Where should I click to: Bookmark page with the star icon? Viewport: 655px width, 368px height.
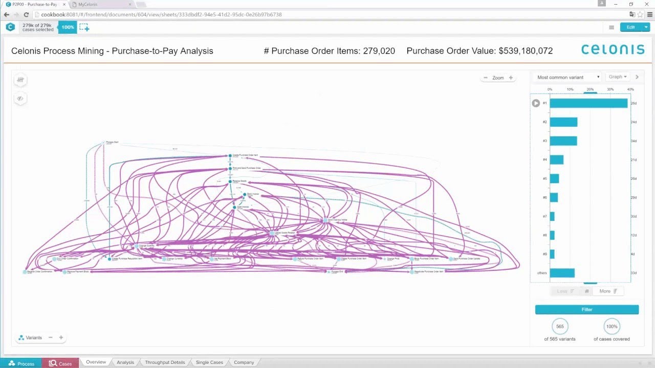coord(641,15)
